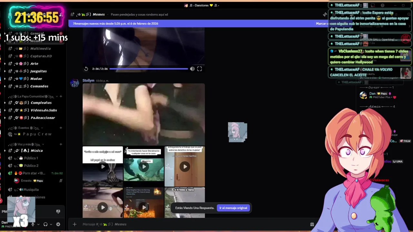Click "Ir al mensaje original" button

[233, 208]
